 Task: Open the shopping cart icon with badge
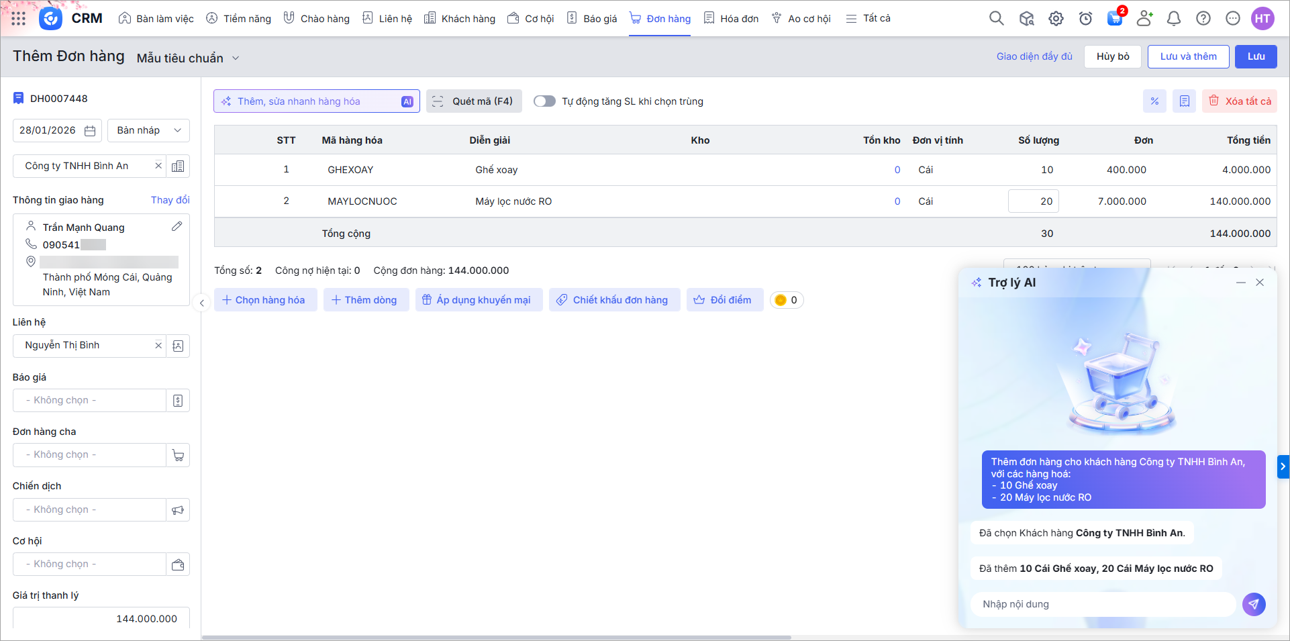[x=1115, y=19]
